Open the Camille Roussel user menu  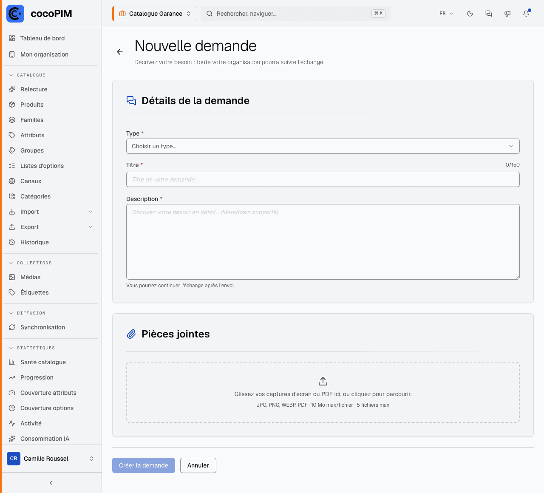coord(51,459)
